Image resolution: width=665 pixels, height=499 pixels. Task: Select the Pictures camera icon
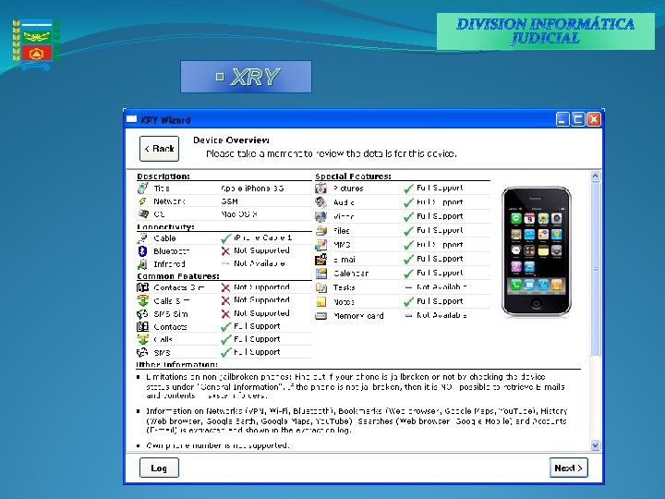pyautogui.click(x=321, y=188)
